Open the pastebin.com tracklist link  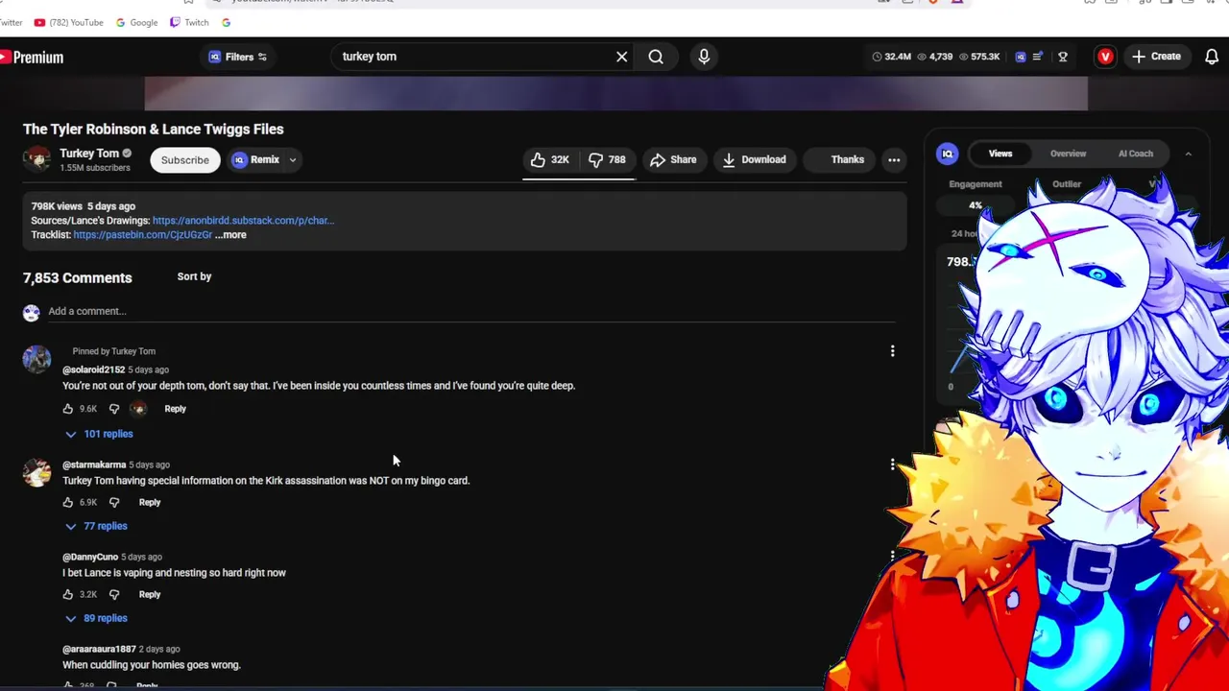[x=142, y=235]
